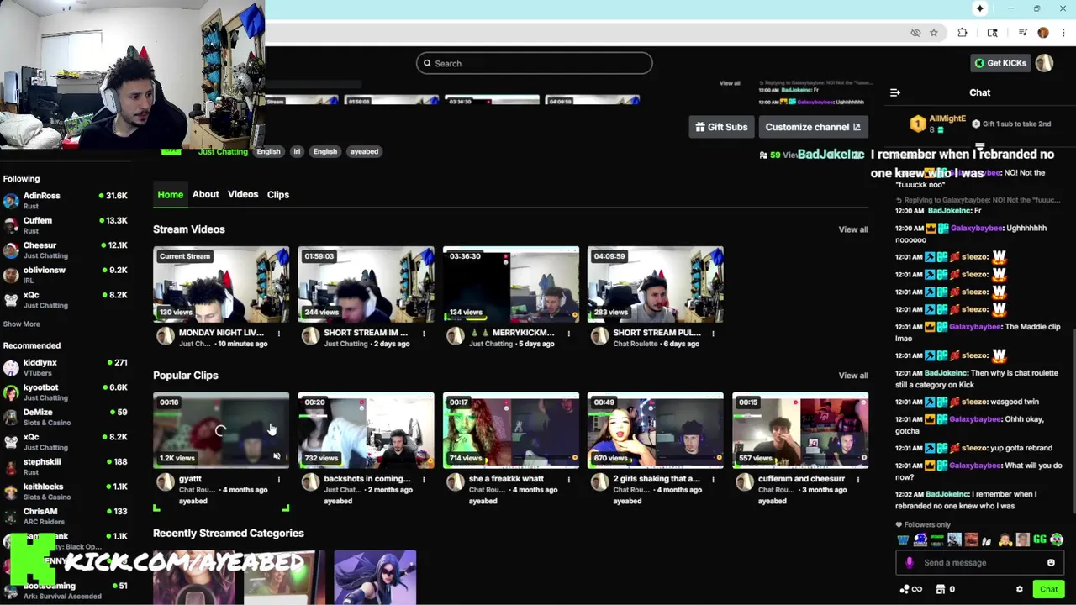Click the channel points infinity icon
Viewport: 1076px width, 605px height.
coord(911,589)
